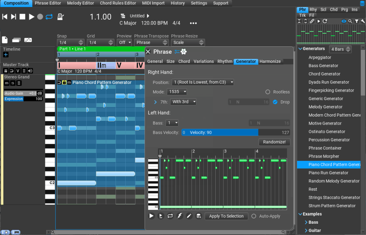
Task: Select the Rootless radio button
Action: (x=268, y=92)
